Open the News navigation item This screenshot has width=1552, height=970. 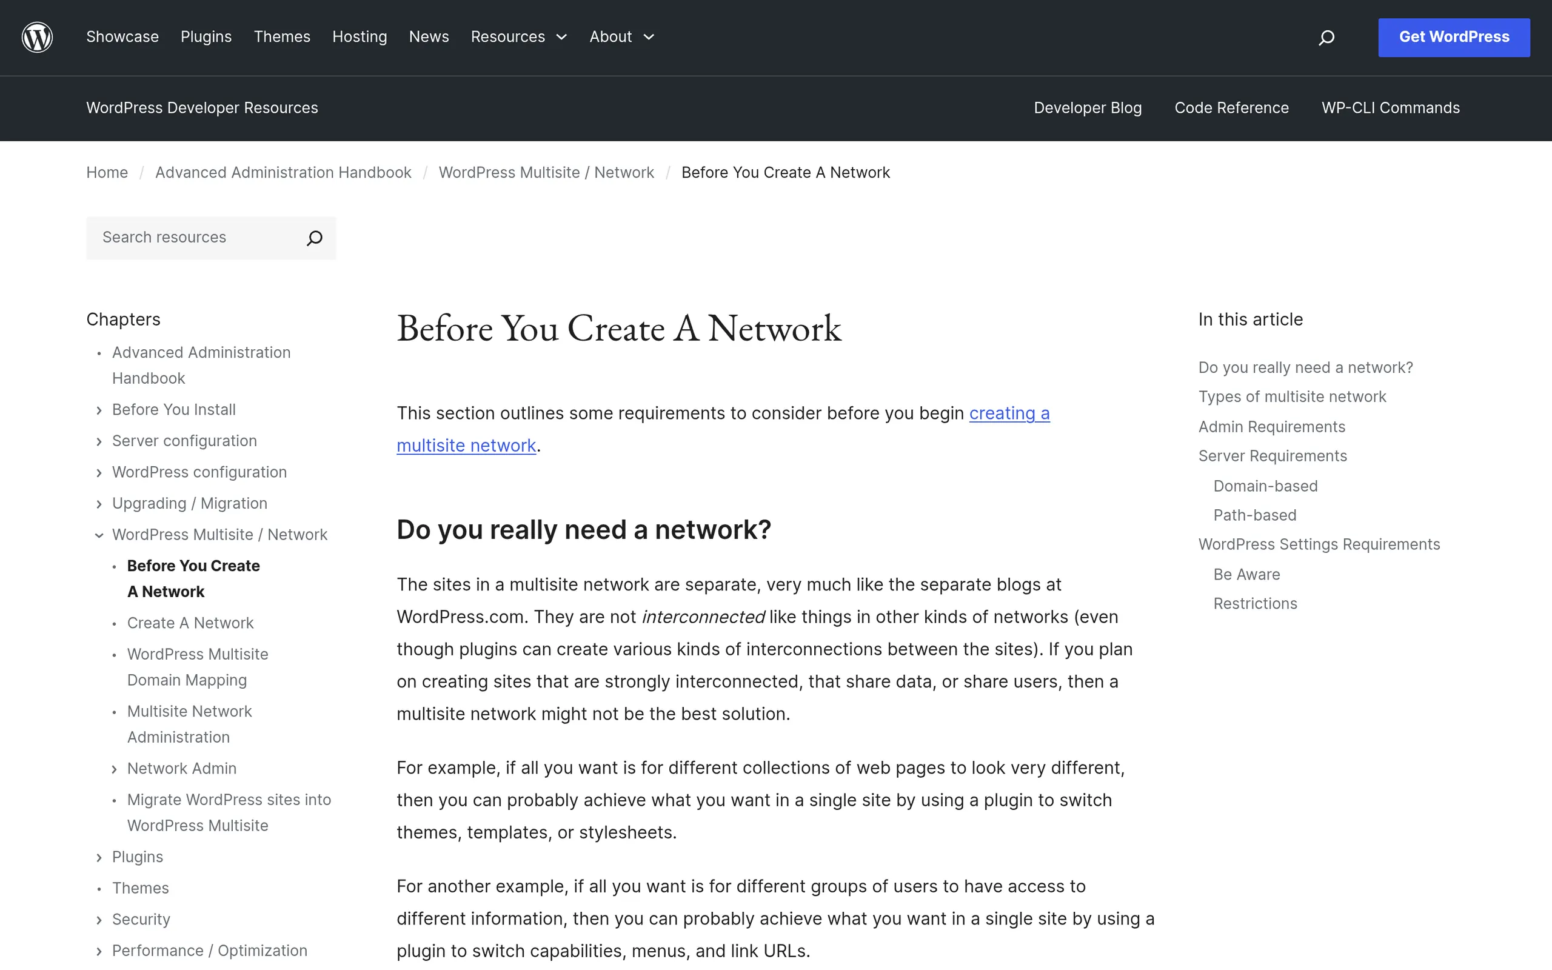tap(429, 36)
